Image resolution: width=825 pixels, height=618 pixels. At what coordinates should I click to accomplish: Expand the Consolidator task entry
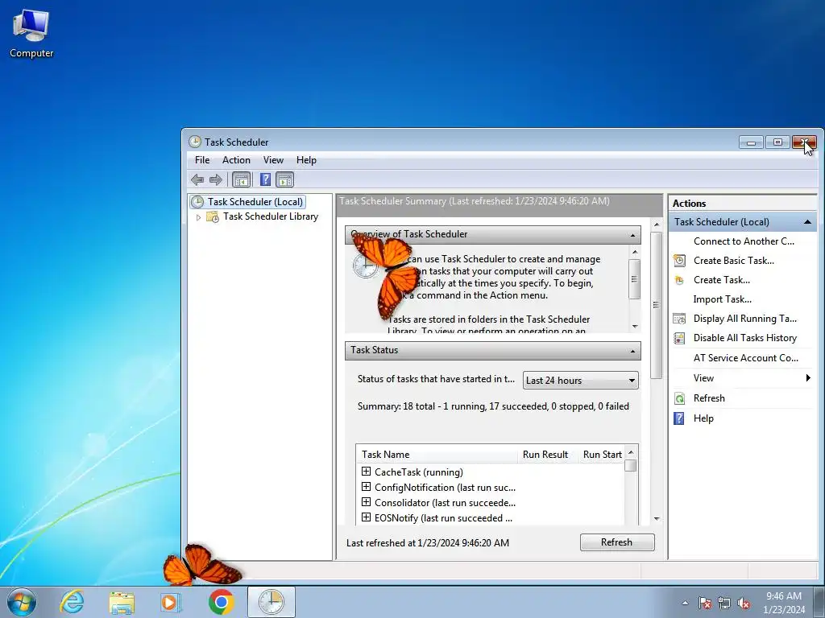point(367,502)
